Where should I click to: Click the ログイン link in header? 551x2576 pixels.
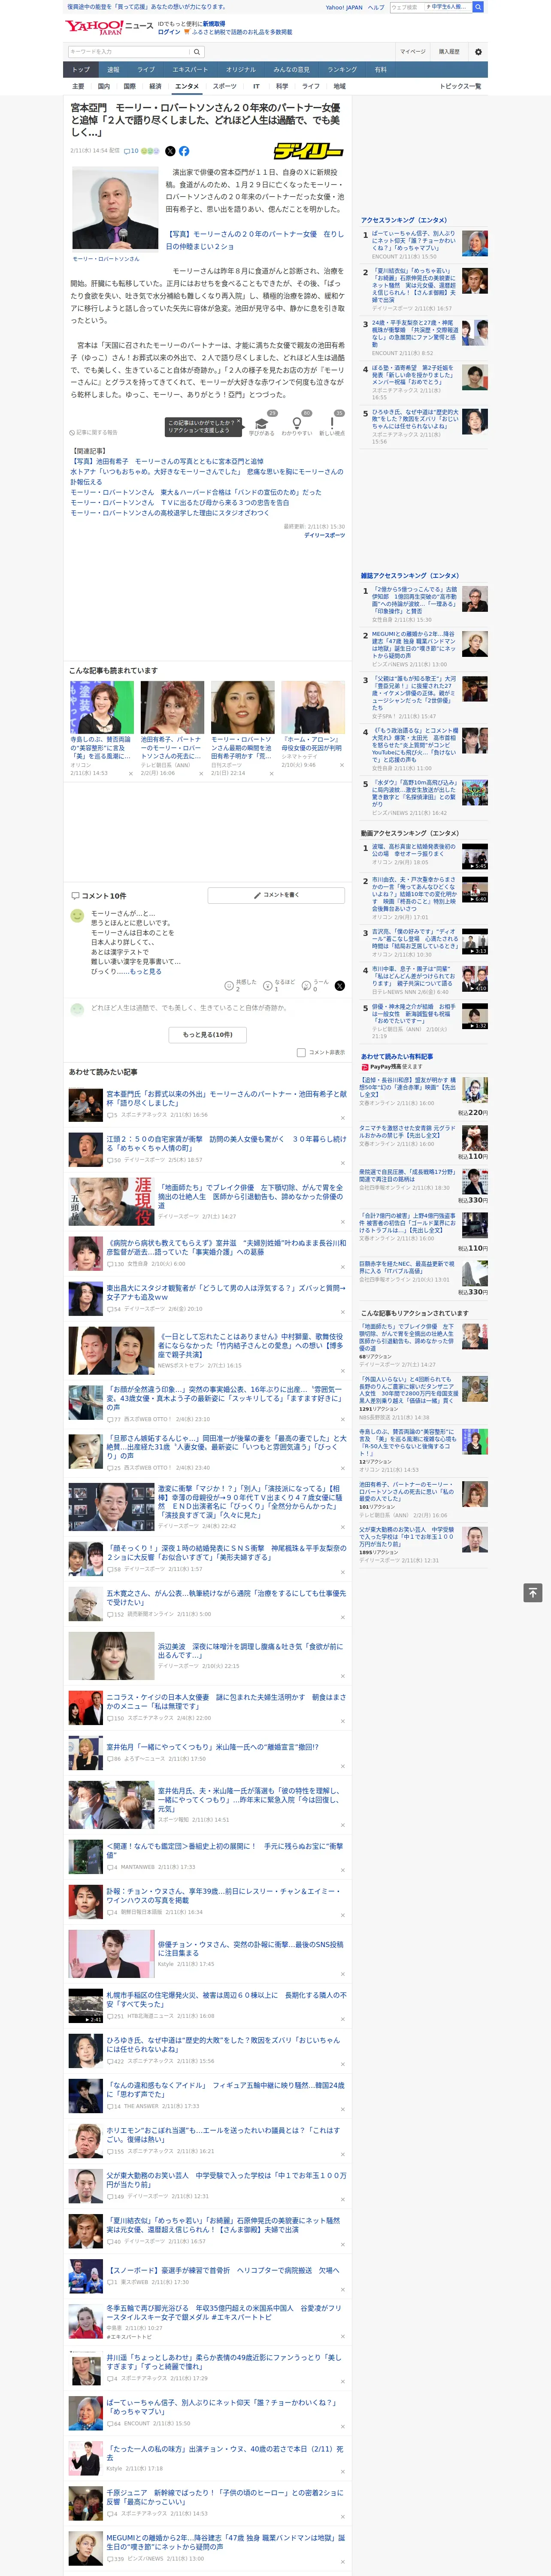(x=169, y=32)
